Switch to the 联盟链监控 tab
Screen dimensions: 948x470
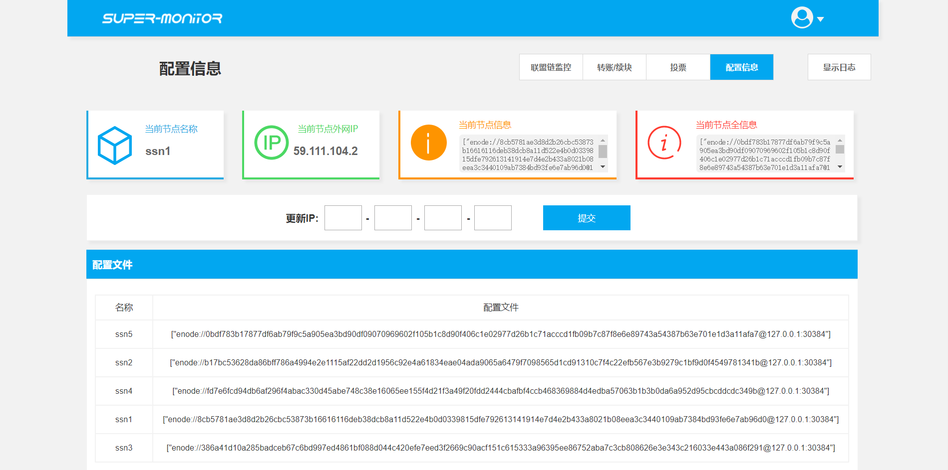[x=551, y=67]
